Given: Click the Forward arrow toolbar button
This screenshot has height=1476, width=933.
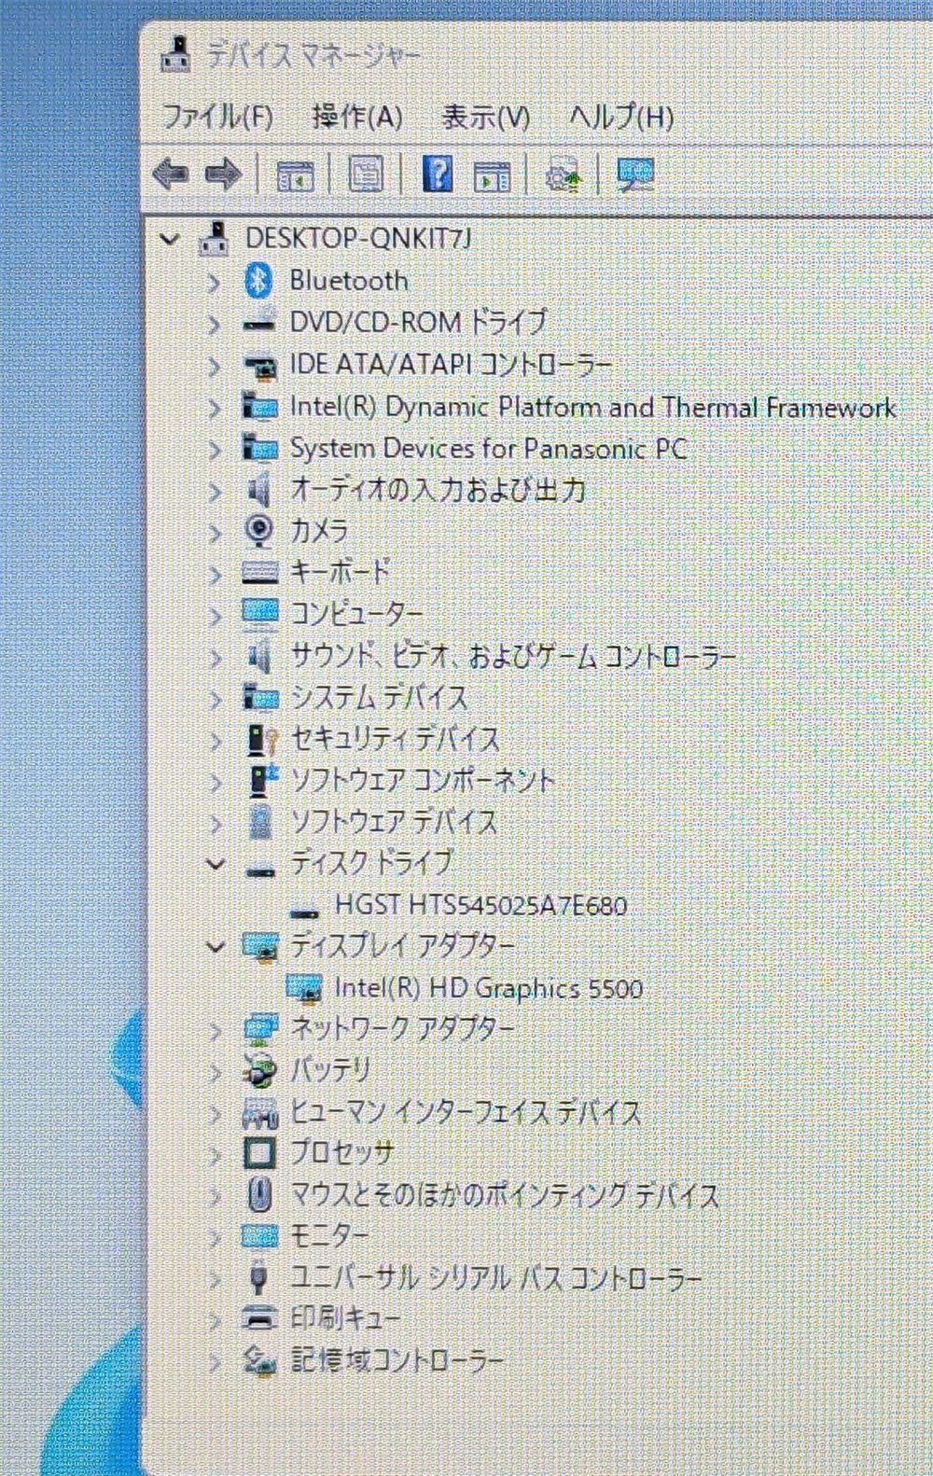Looking at the screenshot, I should [x=223, y=174].
